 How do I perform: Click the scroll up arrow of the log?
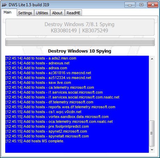(x=152, y=59)
